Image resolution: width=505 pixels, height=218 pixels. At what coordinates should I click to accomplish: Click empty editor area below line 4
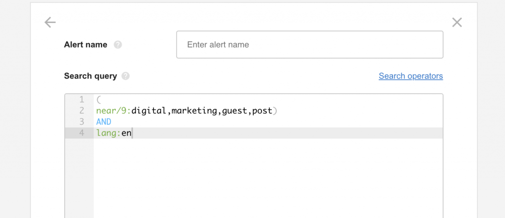[x=266, y=177]
